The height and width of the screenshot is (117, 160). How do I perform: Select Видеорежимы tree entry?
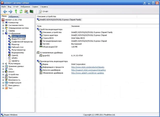coord(18,53)
